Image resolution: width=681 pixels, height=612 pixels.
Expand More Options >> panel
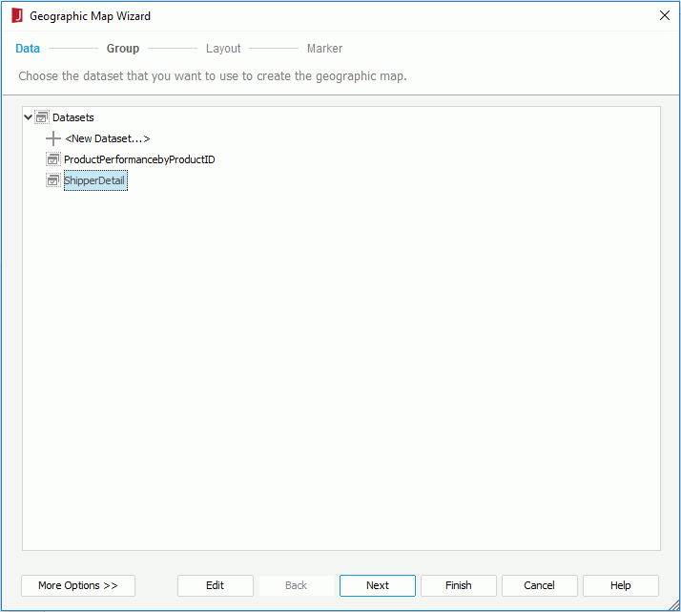click(x=78, y=585)
